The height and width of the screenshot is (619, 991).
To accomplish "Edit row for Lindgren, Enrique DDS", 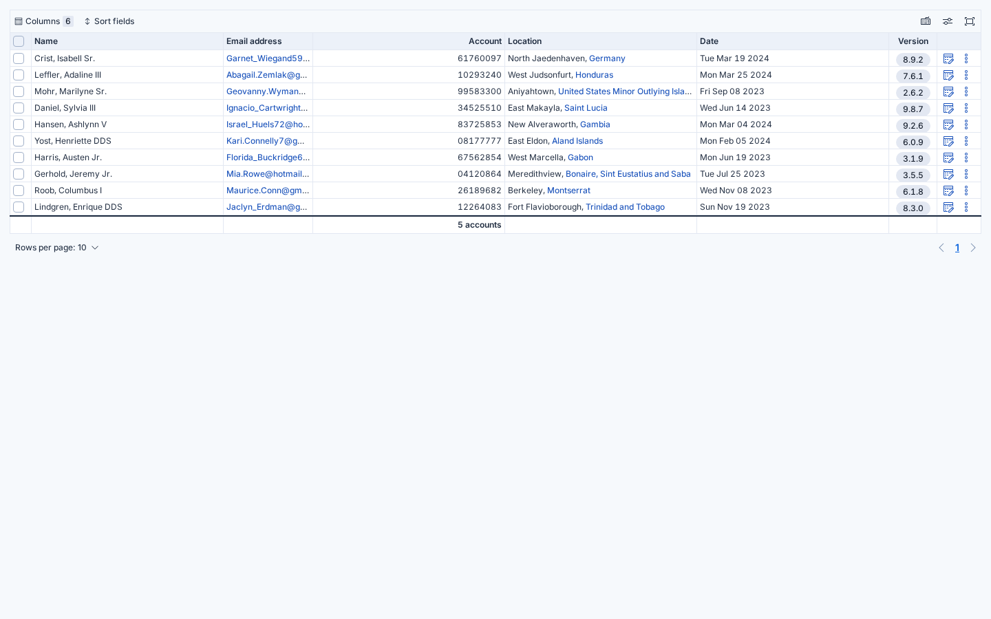I will pyautogui.click(x=948, y=207).
